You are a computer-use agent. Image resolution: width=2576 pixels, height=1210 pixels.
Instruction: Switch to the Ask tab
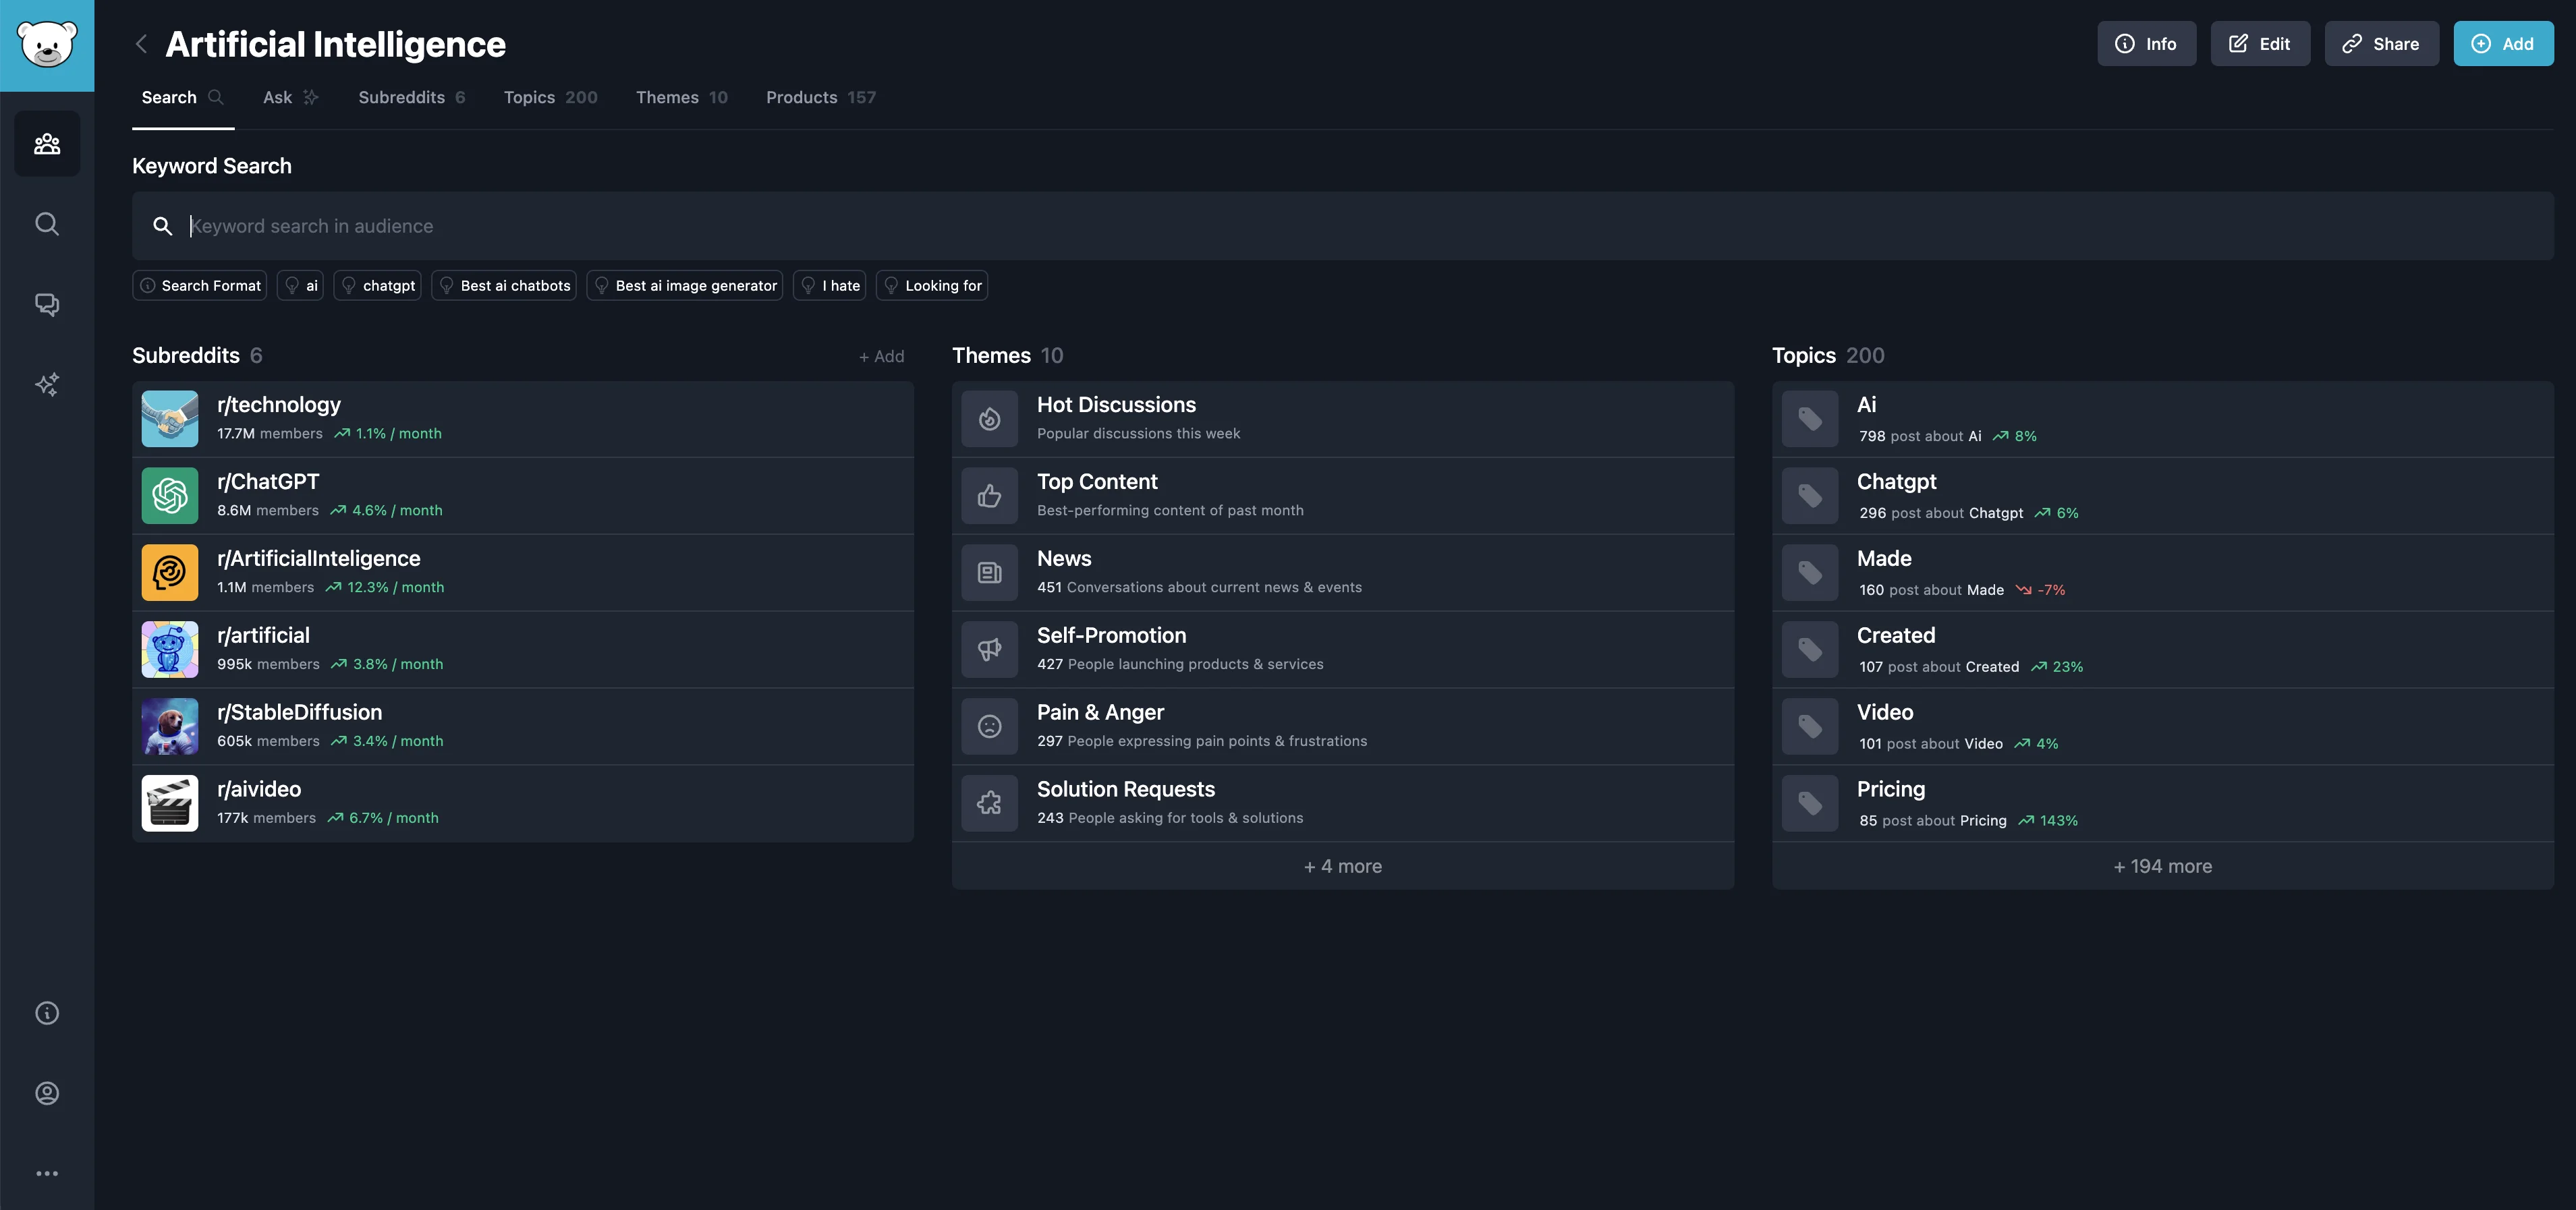pos(289,97)
